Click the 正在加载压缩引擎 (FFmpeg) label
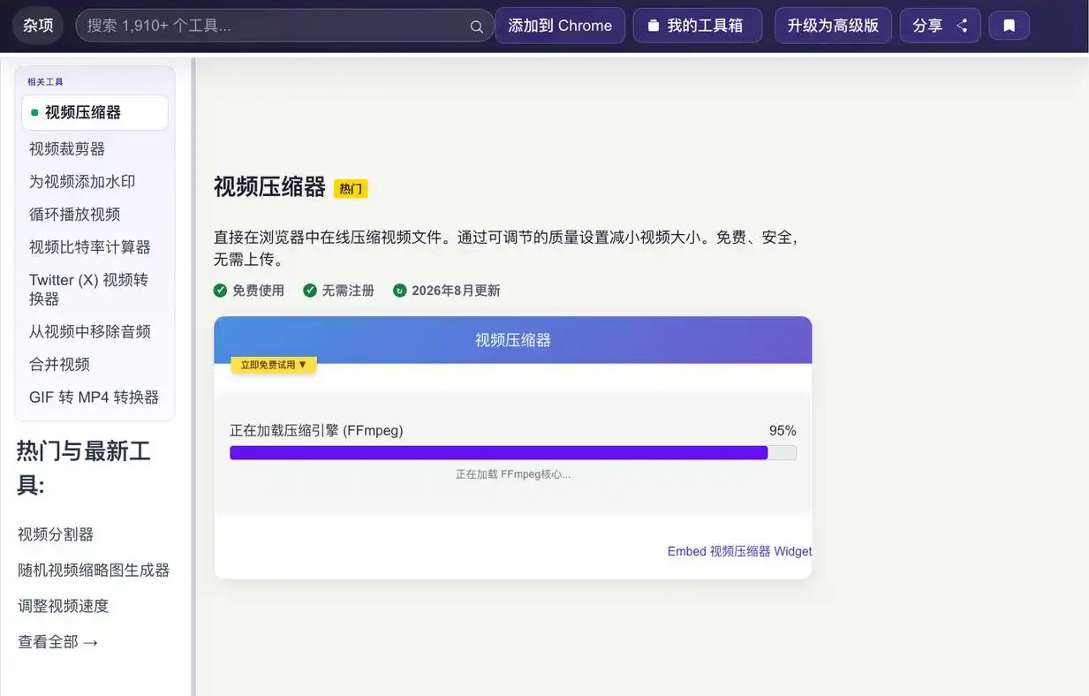 tap(316, 430)
